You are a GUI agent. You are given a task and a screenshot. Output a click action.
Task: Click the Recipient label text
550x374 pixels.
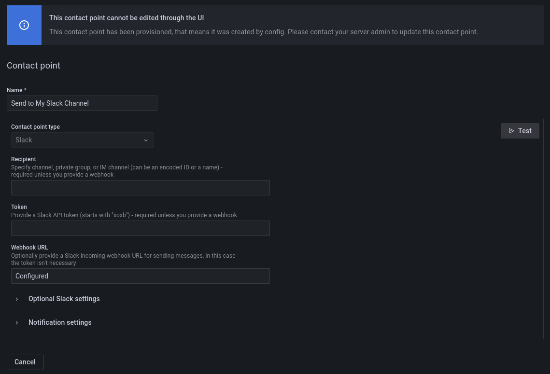(x=24, y=159)
